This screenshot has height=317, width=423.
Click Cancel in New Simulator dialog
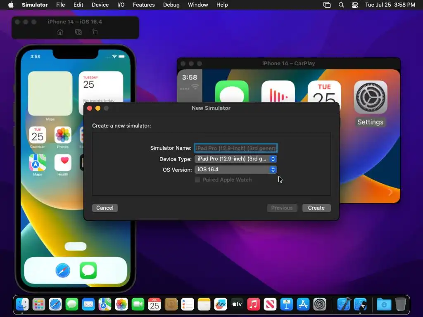(105, 208)
